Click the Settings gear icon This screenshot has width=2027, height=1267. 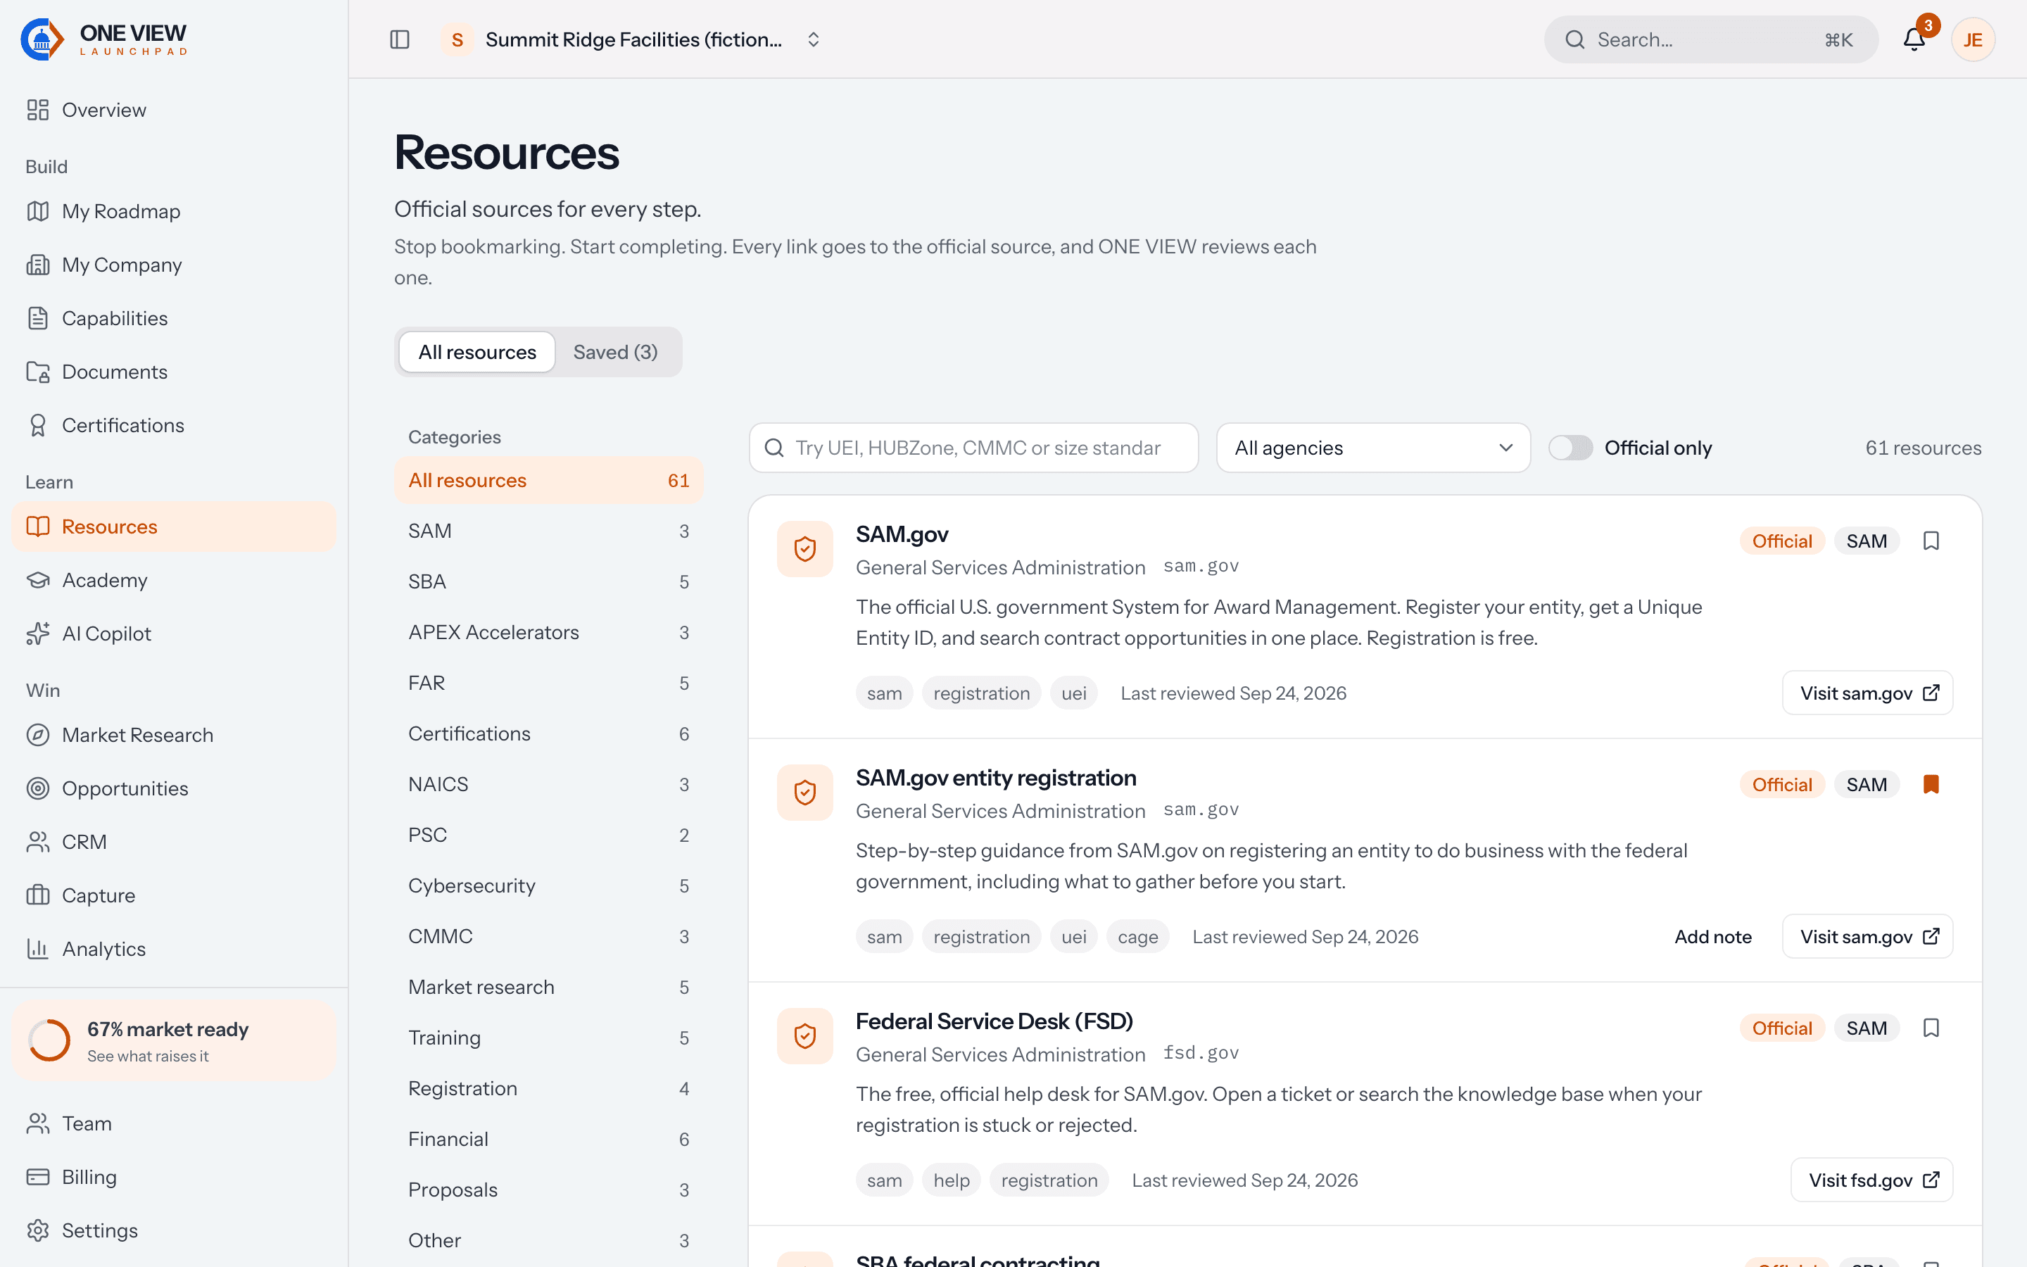(38, 1230)
